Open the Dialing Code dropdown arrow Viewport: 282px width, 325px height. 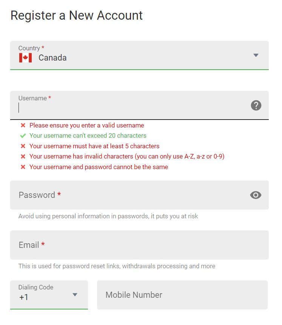75,294
